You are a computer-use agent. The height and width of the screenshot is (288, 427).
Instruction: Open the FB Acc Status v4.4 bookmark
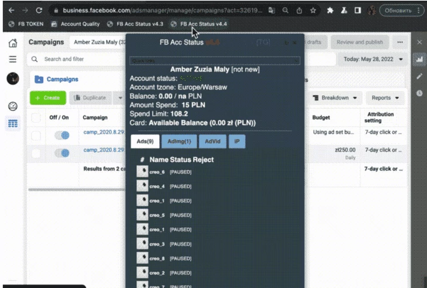[199, 24]
